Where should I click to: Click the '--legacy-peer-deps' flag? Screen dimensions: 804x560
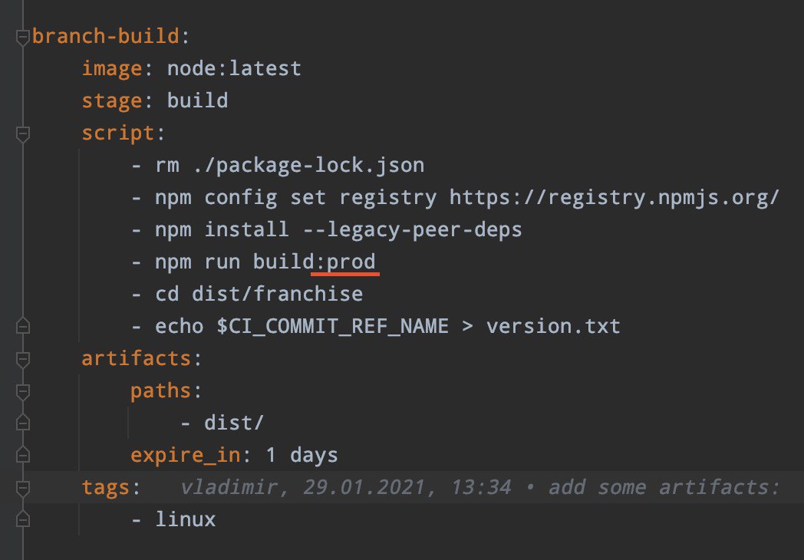[411, 230]
